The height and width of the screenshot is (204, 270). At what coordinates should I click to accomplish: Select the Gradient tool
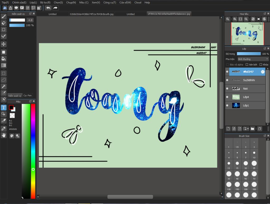click(4, 65)
